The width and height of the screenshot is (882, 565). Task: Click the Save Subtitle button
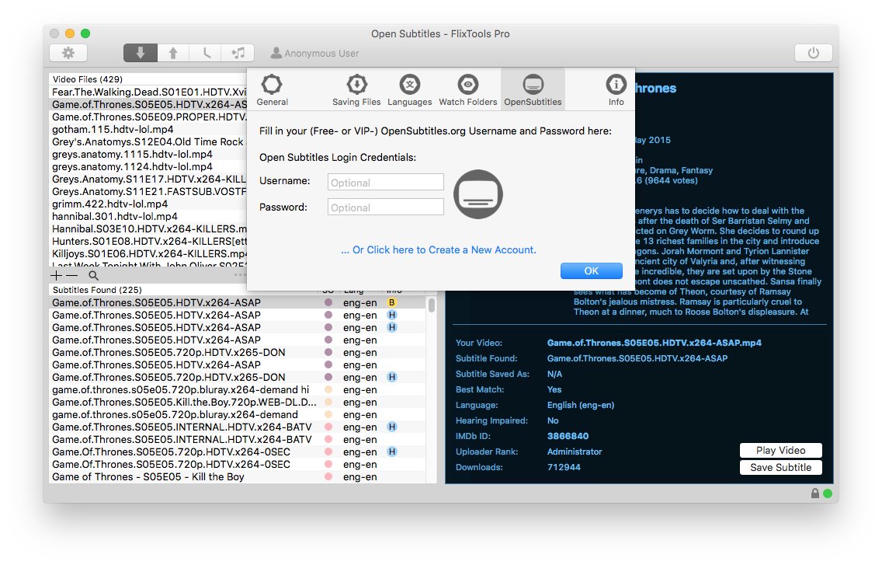(781, 468)
